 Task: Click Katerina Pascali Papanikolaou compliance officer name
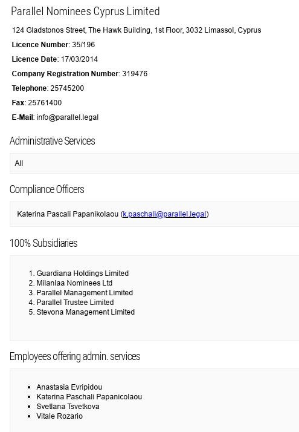point(68,214)
